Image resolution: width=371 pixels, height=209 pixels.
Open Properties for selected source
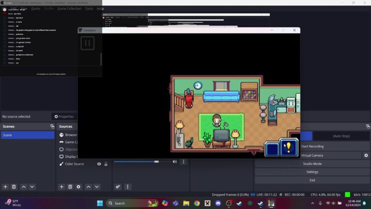[64, 117]
